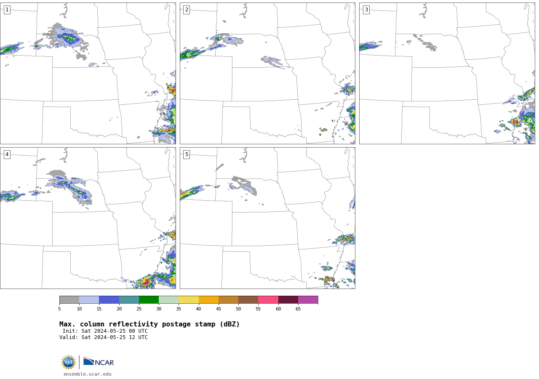Image resolution: width=539 pixels, height=379 pixels.
Task: Open the ensemble.ucar.edu link
Action: [88, 374]
